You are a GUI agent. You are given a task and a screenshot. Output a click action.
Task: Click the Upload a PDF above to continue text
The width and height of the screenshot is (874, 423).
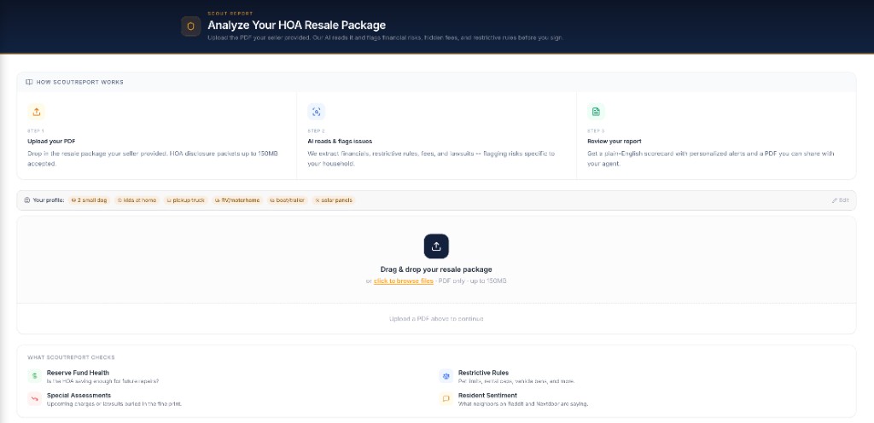(x=436, y=319)
